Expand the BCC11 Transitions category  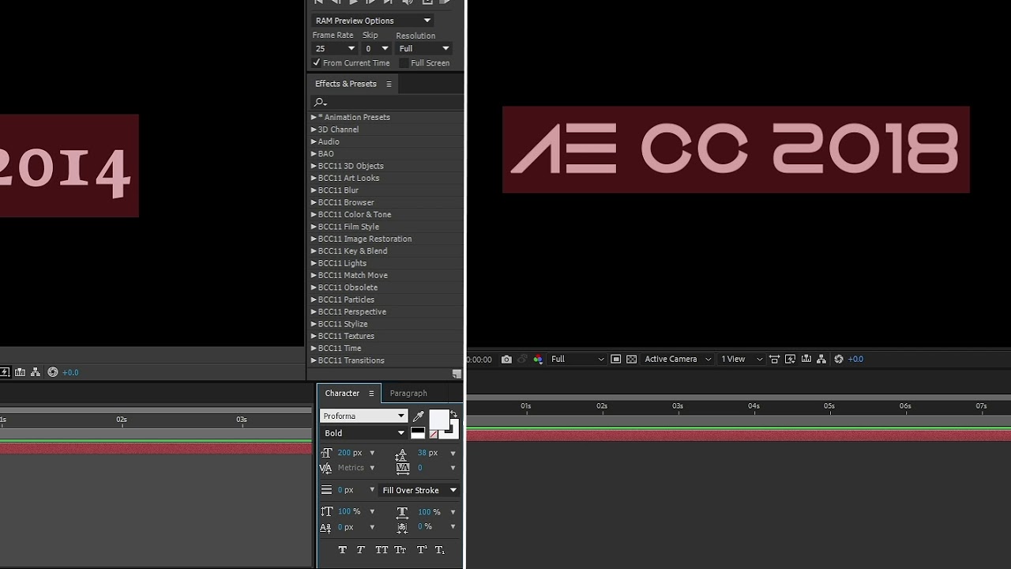click(314, 360)
